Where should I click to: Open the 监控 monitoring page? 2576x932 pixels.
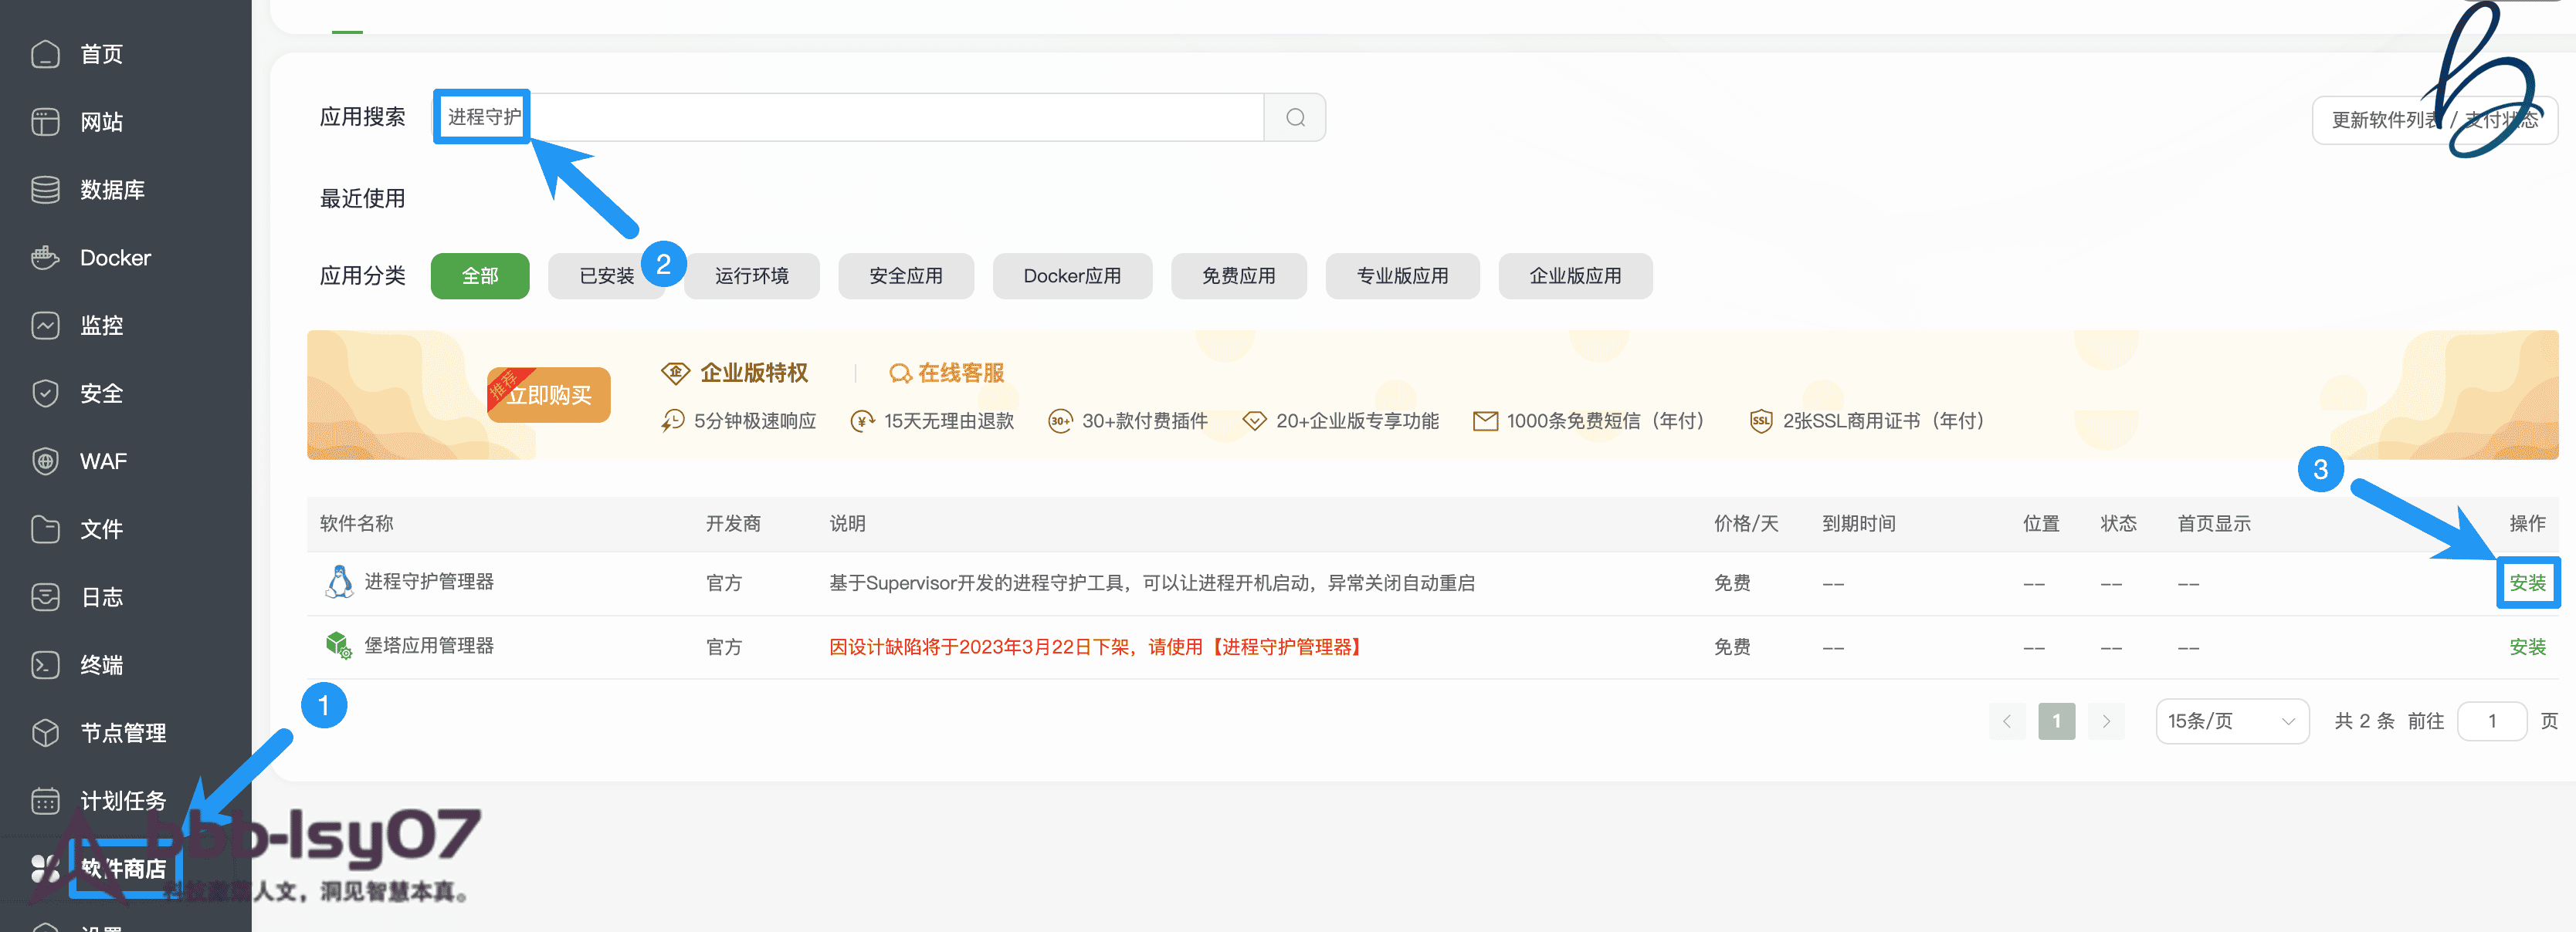point(101,325)
